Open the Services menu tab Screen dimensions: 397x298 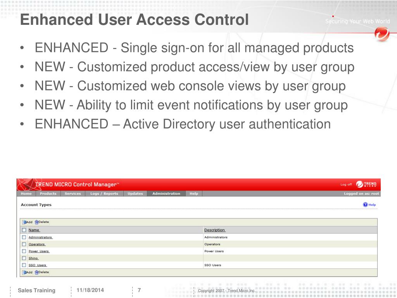[72, 194]
